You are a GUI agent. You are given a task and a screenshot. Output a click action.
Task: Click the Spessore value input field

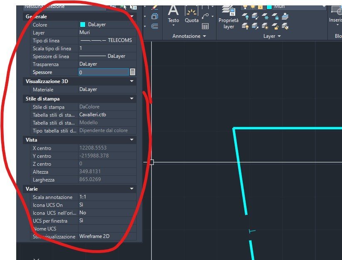(x=103, y=72)
